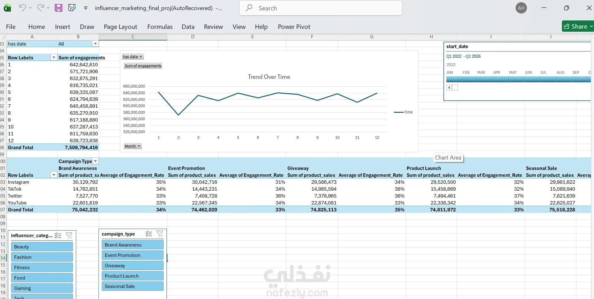The height and width of the screenshot is (299, 594).
Task: Select the YouTube row label cell
Action: (32, 203)
